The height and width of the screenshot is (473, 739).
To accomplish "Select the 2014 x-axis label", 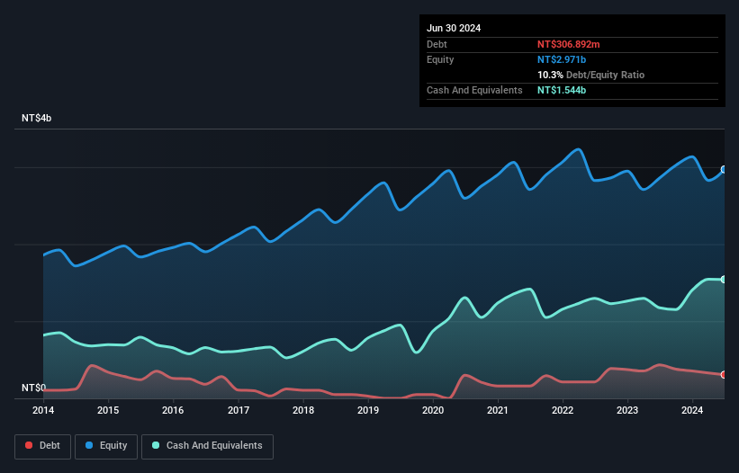I will point(43,411).
